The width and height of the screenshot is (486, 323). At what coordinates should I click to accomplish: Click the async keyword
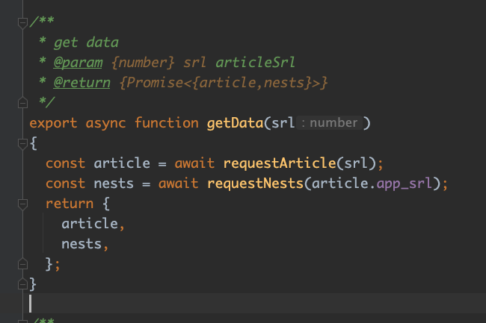[x=105, y=123]
